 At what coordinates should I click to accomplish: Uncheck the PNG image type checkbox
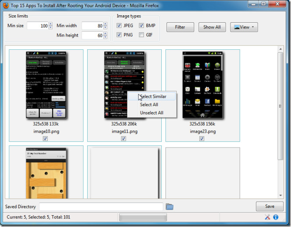pos(119,35)
